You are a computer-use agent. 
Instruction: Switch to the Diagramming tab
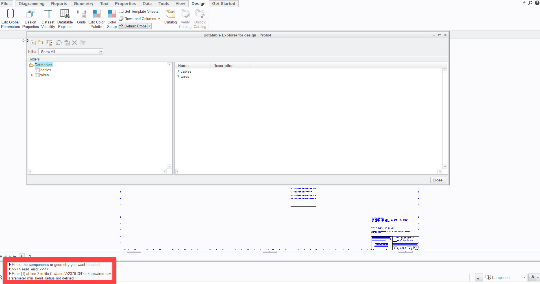[32, 4]
